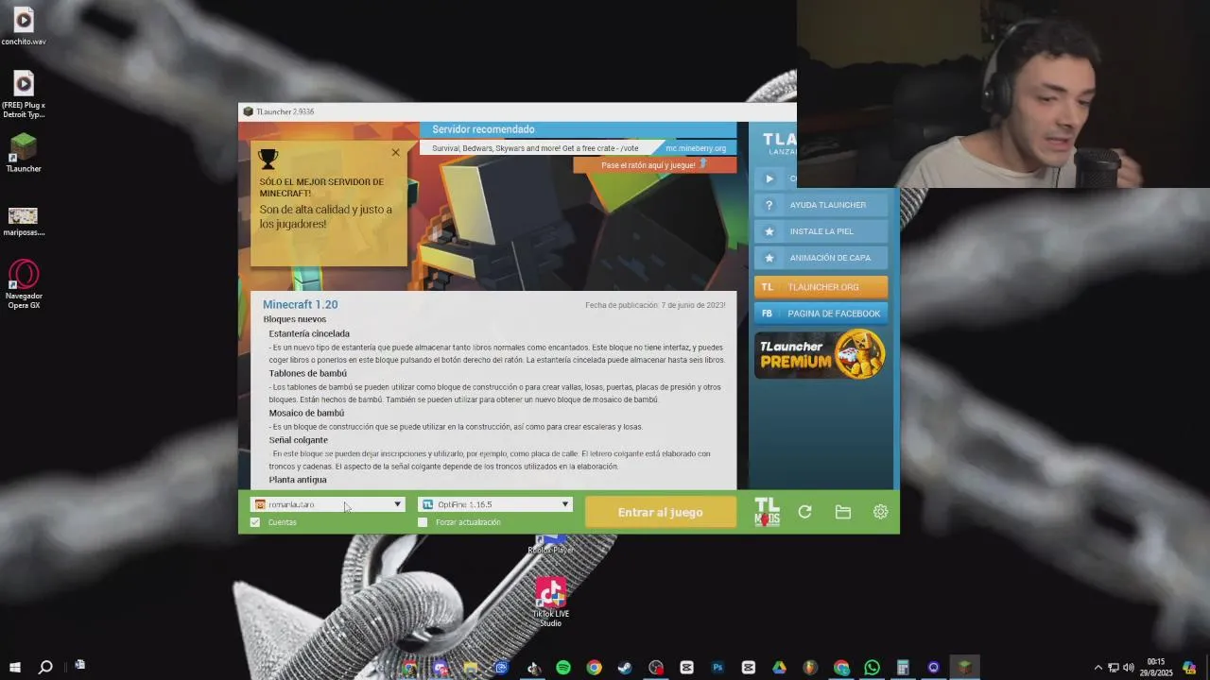The height and width of the screenshot is (680, 1210).
Task: Open Windows search in the taskbar
Action: coord(44,668)
